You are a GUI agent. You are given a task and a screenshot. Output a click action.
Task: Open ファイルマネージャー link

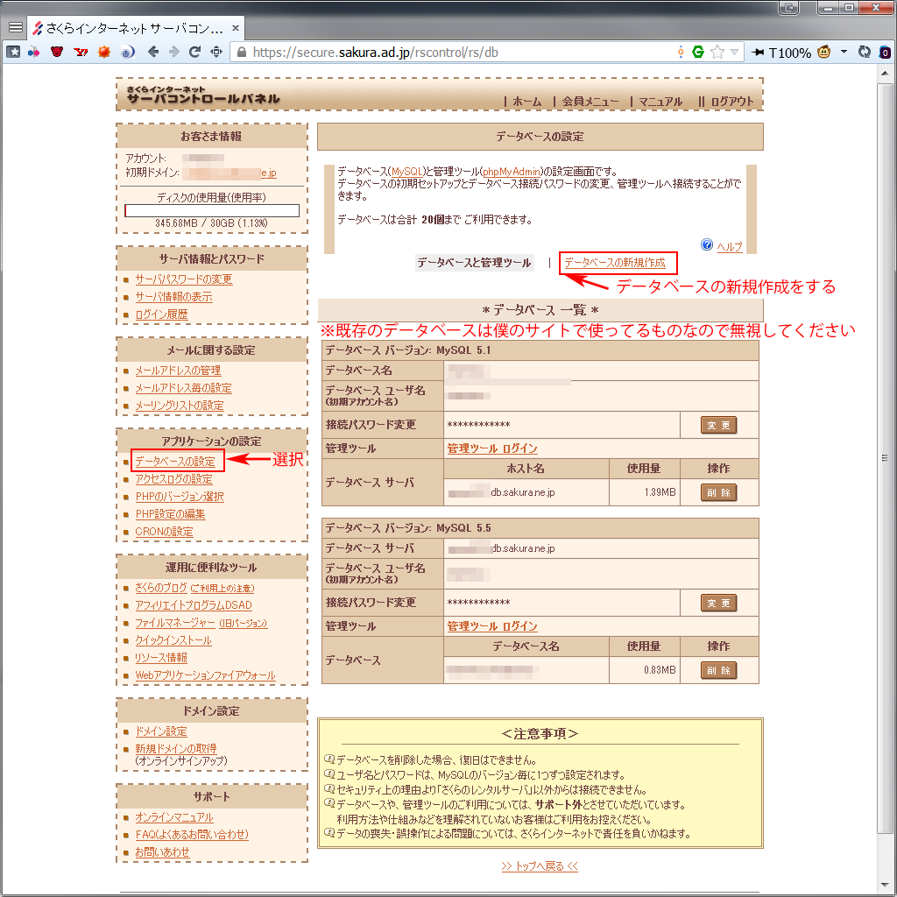click(x=175, y=623)
